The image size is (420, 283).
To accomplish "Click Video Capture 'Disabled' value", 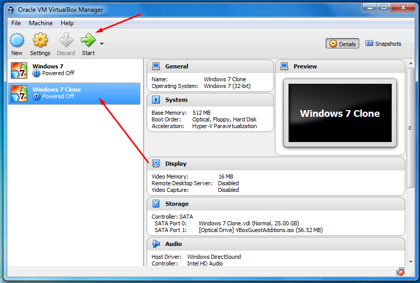I will 228,190.
